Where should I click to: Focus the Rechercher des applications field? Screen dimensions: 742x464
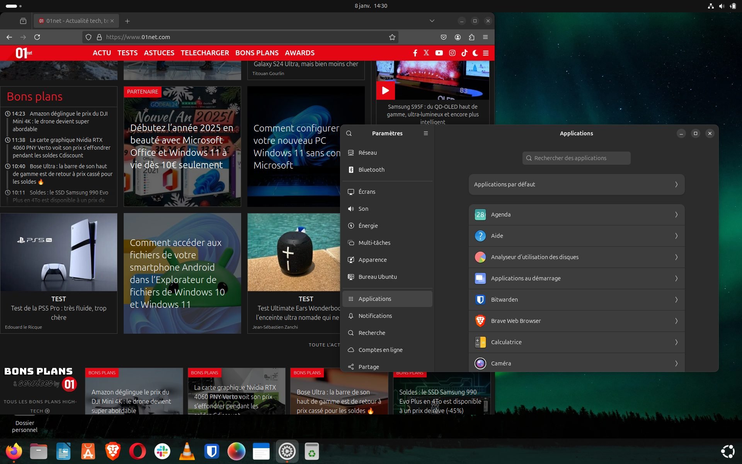[577, 158]
